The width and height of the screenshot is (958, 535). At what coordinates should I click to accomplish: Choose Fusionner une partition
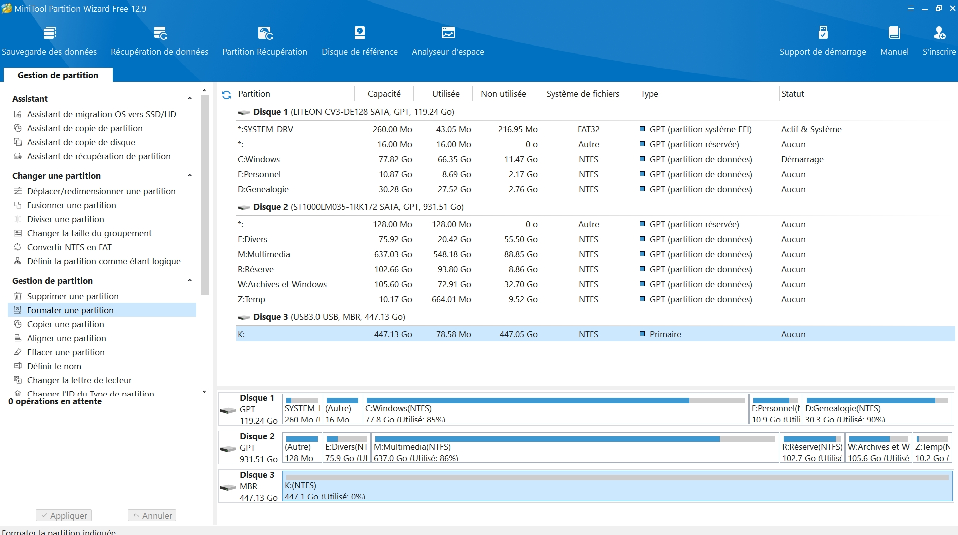[x=71, y=205]
